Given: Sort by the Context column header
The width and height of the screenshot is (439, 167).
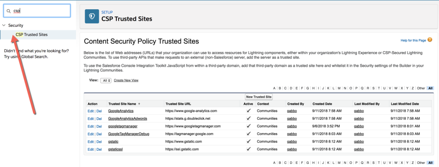Looking at the screenshot, I should pyautogui.click(x=263, y=104).
